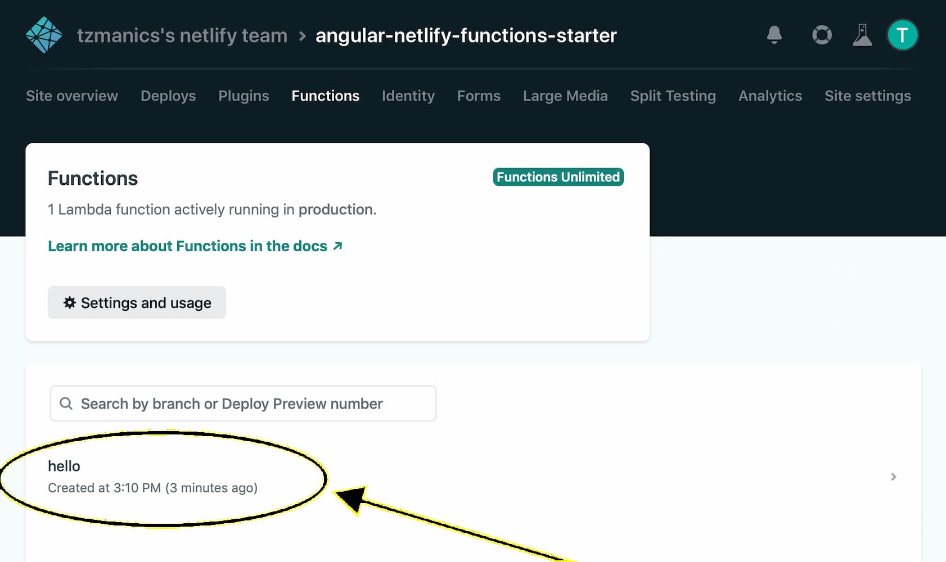Viewport: 946px width, 562px height.
Task: Select the hello function entry
Action: click(x=64, y=466)
